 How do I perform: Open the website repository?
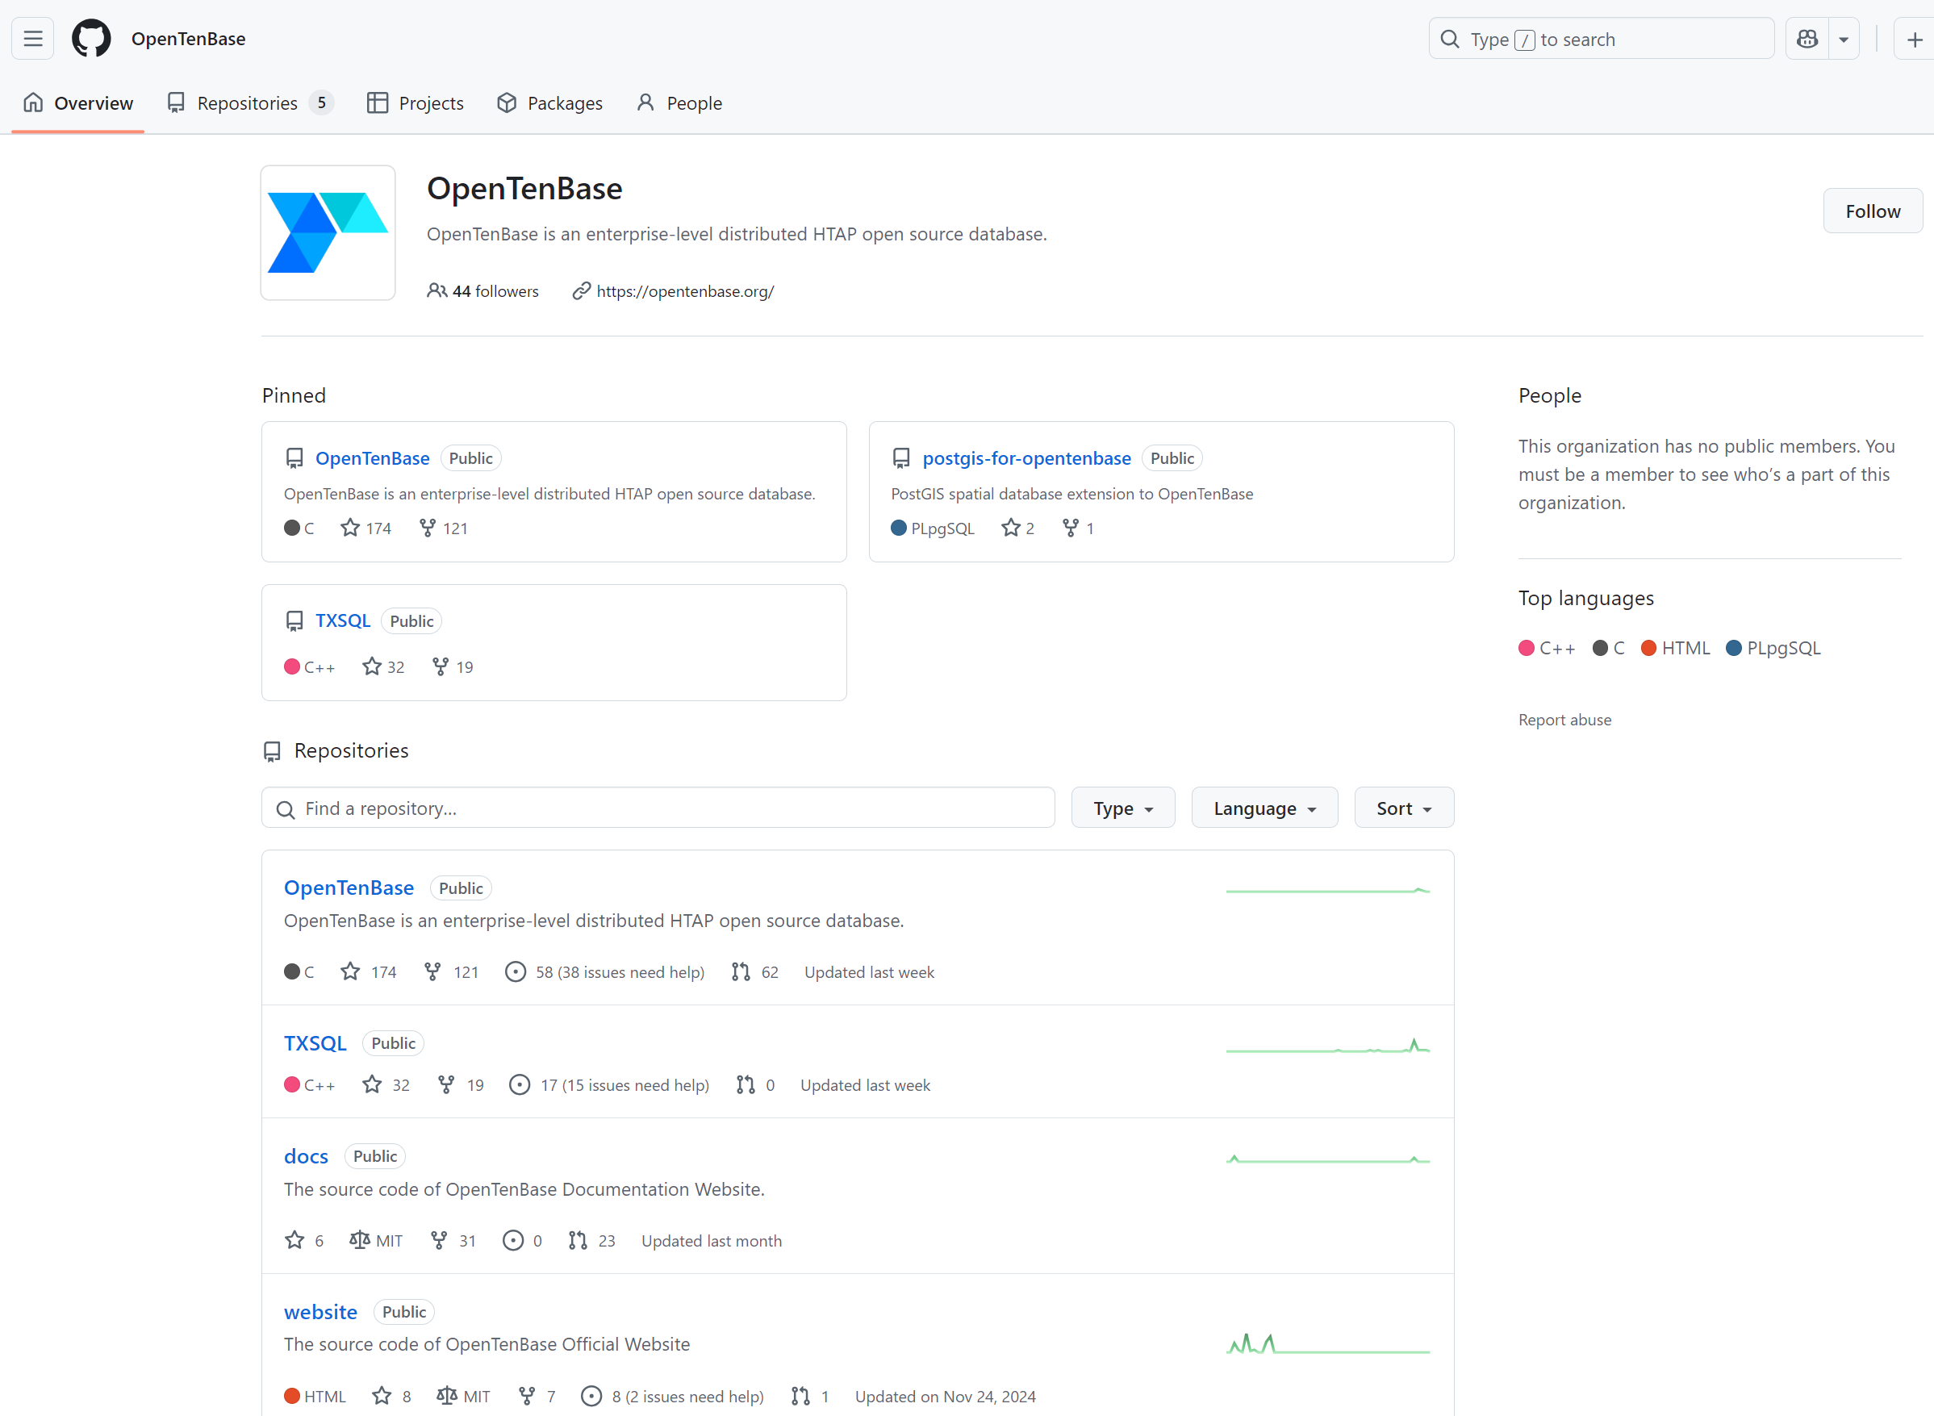coord(320,1312)
